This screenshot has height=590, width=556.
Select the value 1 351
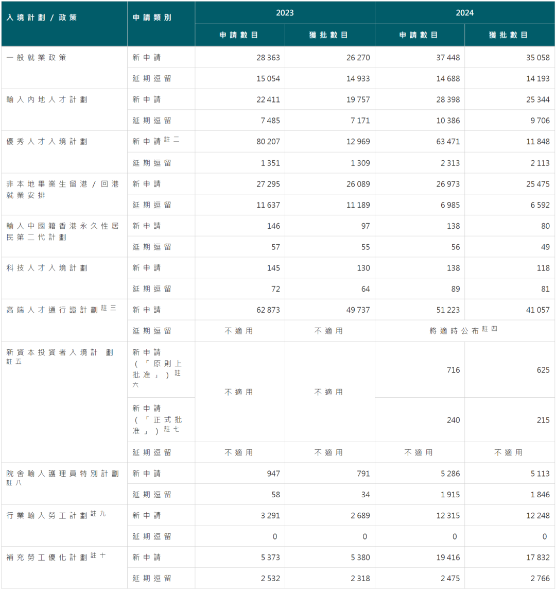tap(270, 163)
